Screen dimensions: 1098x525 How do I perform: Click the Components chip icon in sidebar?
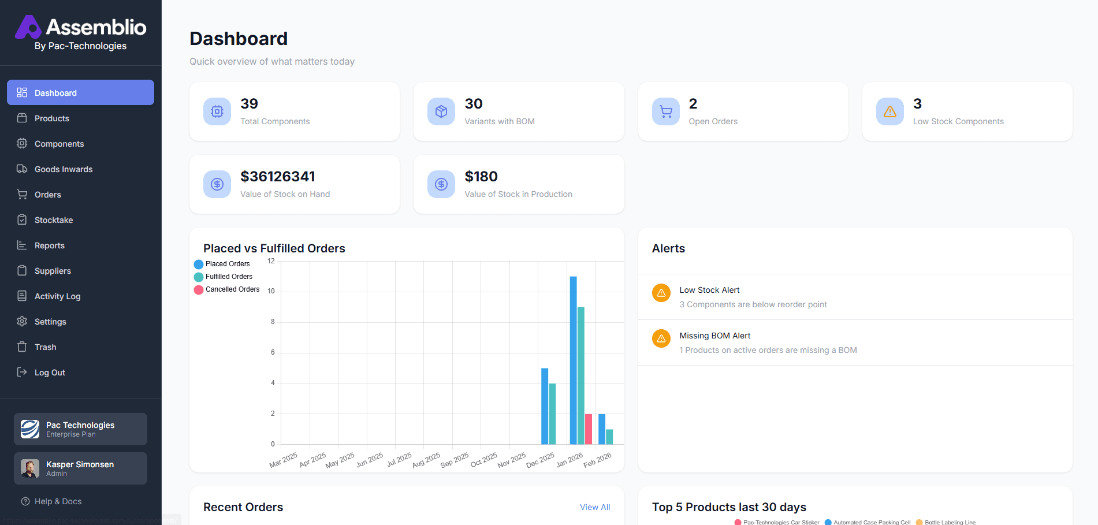(22, 143)
